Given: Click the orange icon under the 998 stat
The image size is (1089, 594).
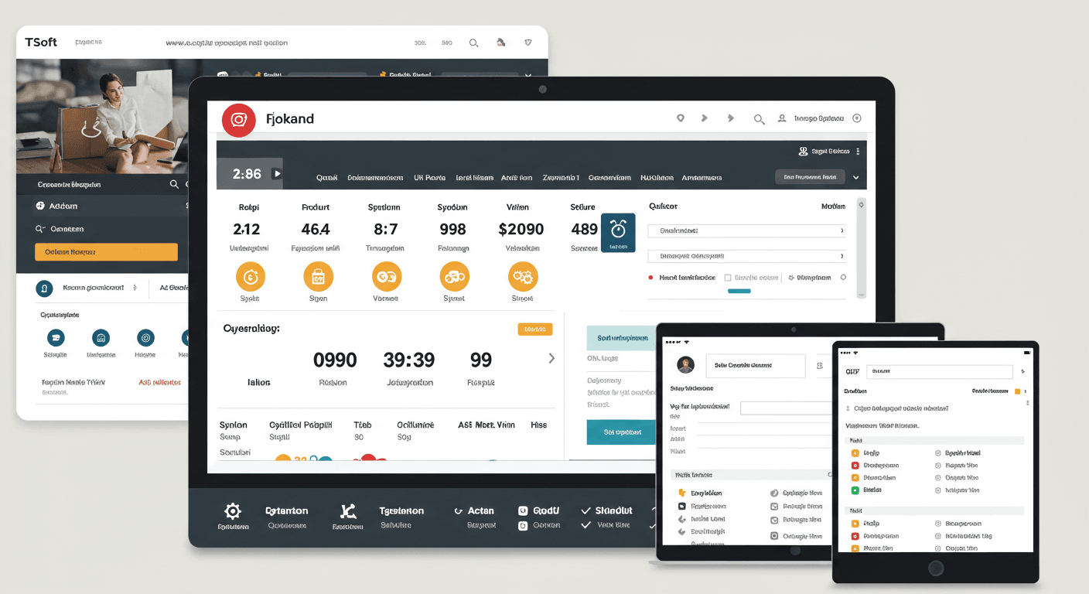Looking at the screenshot, I should 454,276.
